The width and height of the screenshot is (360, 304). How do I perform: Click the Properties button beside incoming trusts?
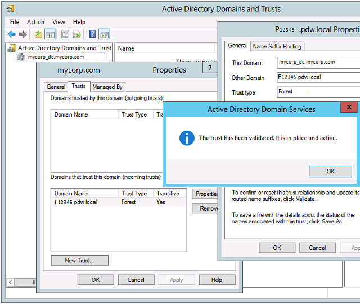205,194
